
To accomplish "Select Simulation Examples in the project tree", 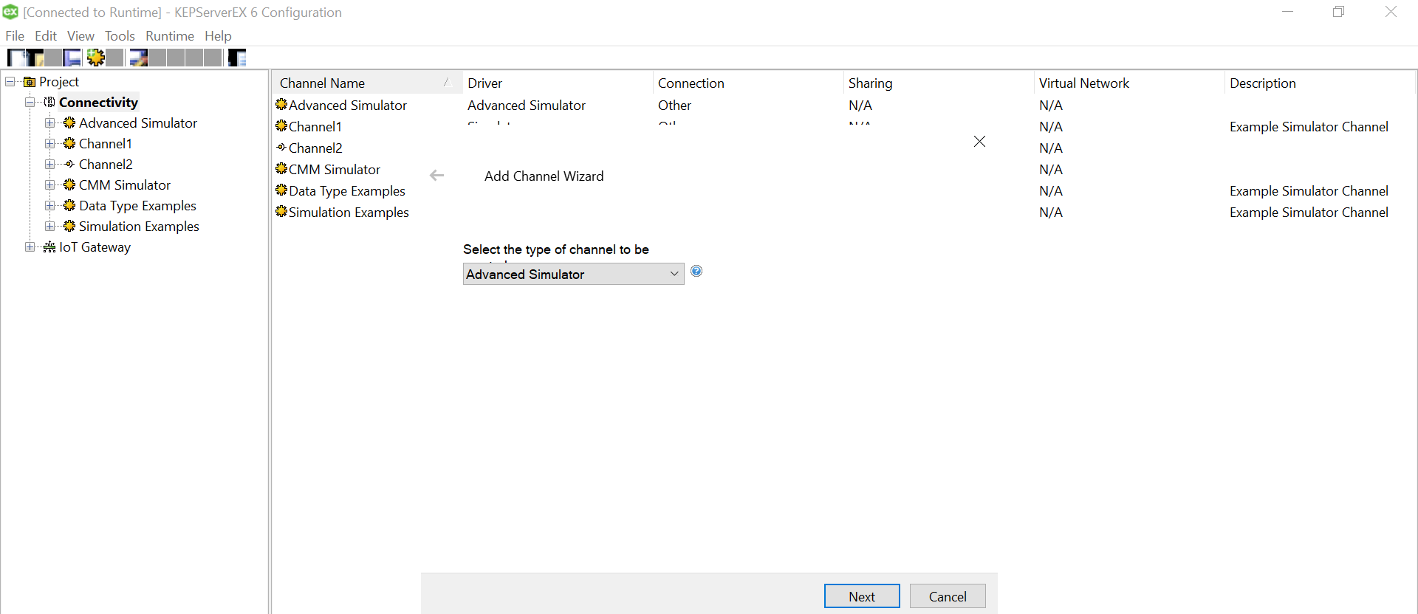I will coord(139,227).
